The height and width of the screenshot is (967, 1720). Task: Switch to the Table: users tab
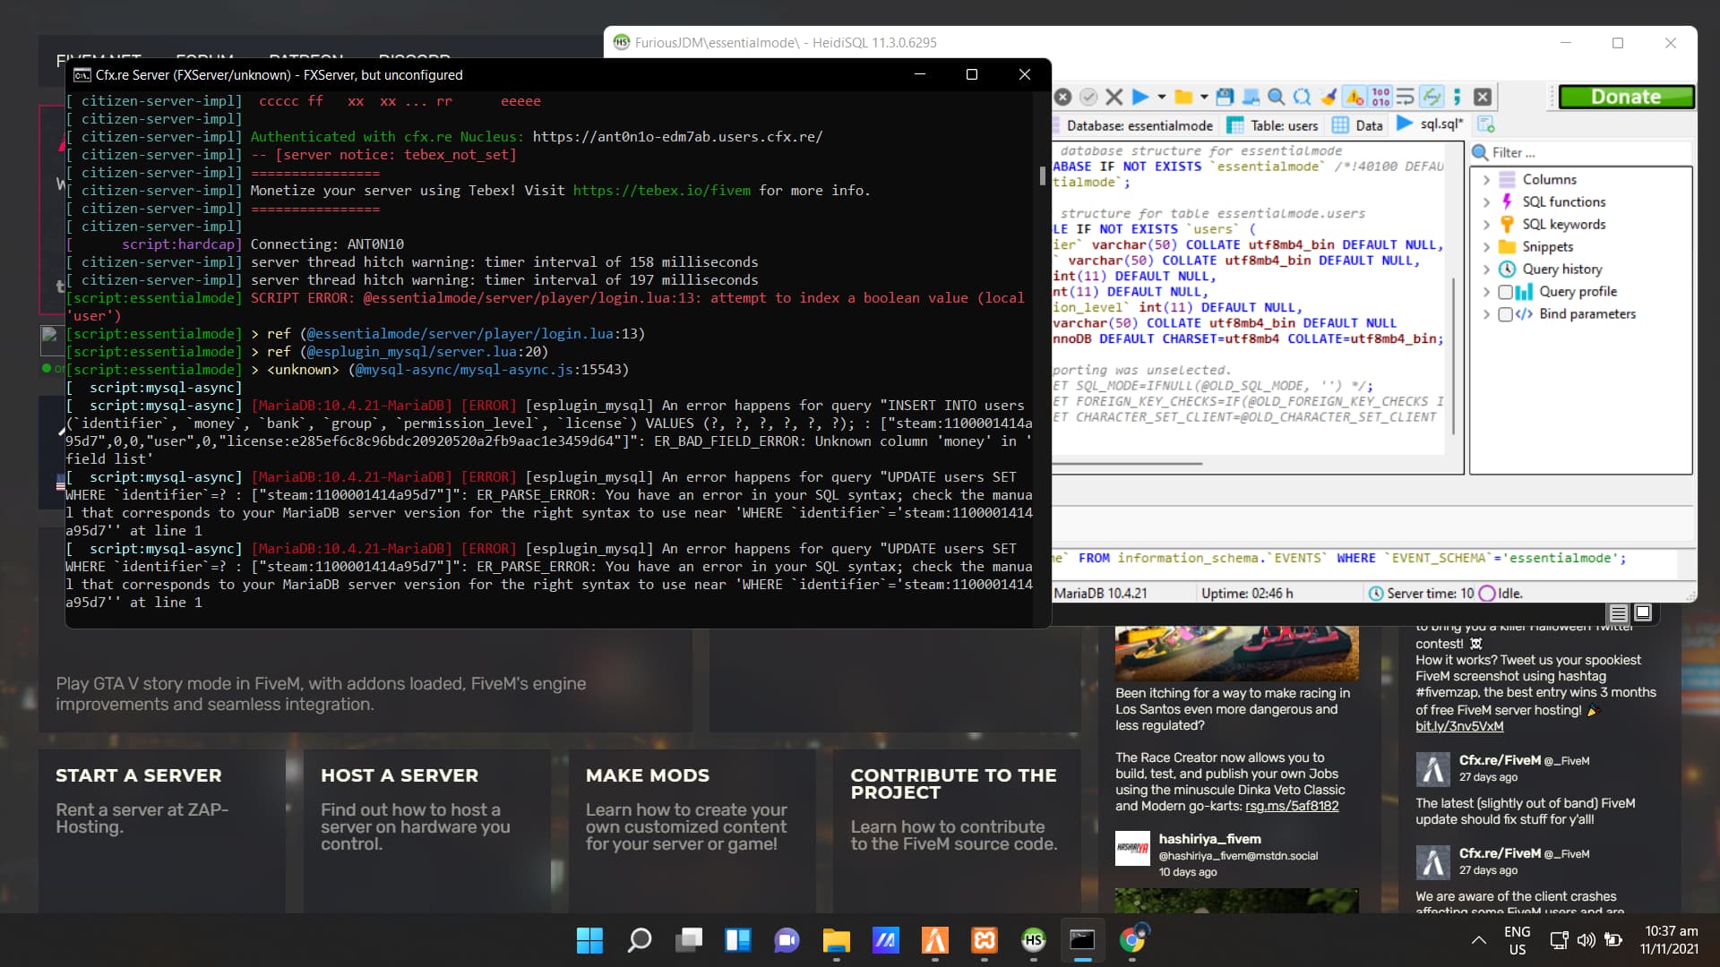[1272, 125]
